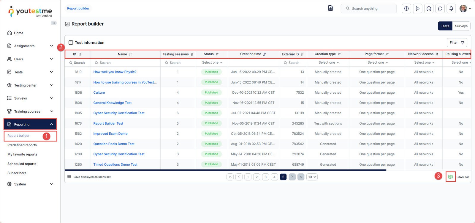Click the Filter button
This screenshot has width=475, height=223.
[457, 43]
